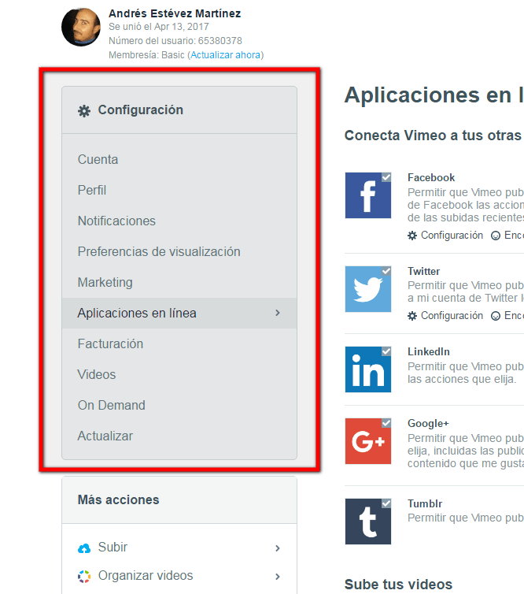Click Número del usuario: 65380378 text
This screenshot has height=594, width=524.
(175, 40)
